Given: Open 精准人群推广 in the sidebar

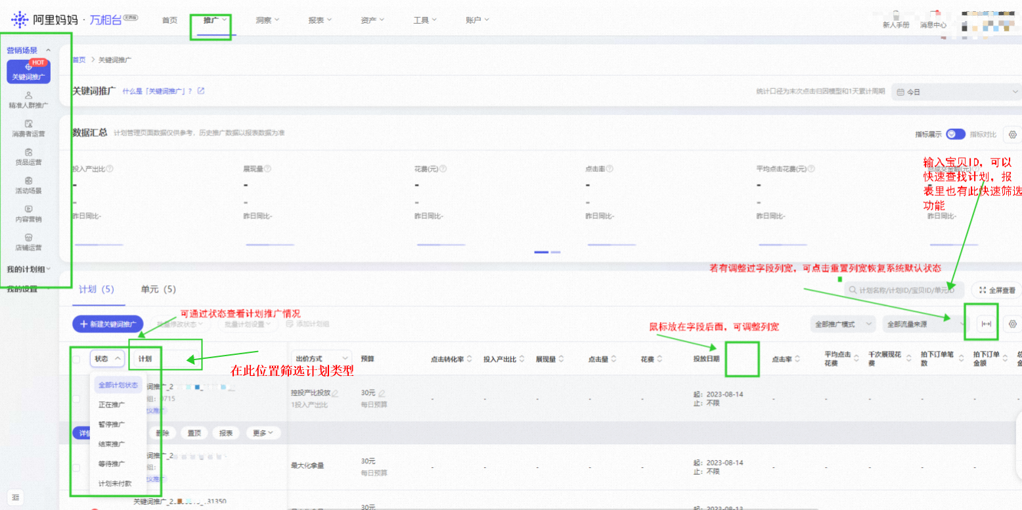Looking at the screenshot, I should [x=28, y=100].
